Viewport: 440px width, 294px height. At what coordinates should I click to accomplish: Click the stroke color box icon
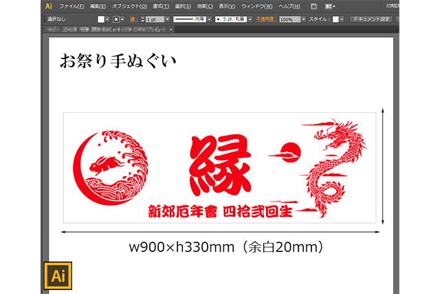click(115, 19)
